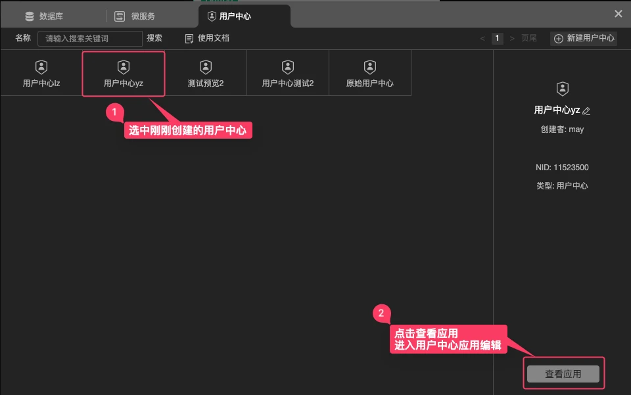Click the 原始用户中心 label text
631x395 pixels.
(370, 83)
